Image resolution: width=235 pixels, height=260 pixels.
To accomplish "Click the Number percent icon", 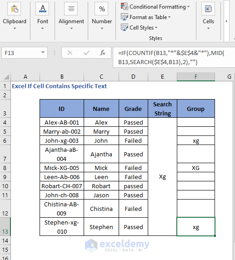I will click(102, 9).
